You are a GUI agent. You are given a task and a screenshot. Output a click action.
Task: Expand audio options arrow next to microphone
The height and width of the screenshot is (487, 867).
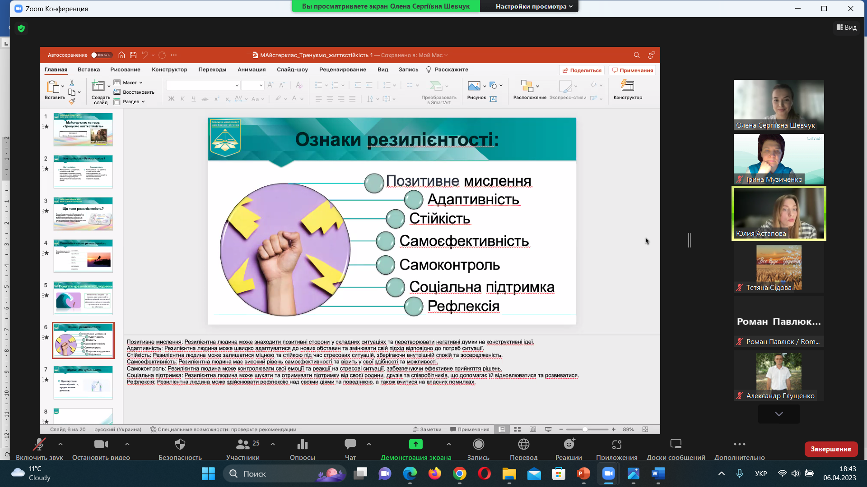tap(61, 444)
